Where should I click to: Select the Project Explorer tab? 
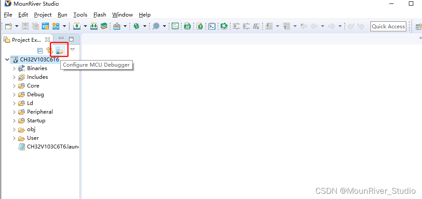[27, 40]
